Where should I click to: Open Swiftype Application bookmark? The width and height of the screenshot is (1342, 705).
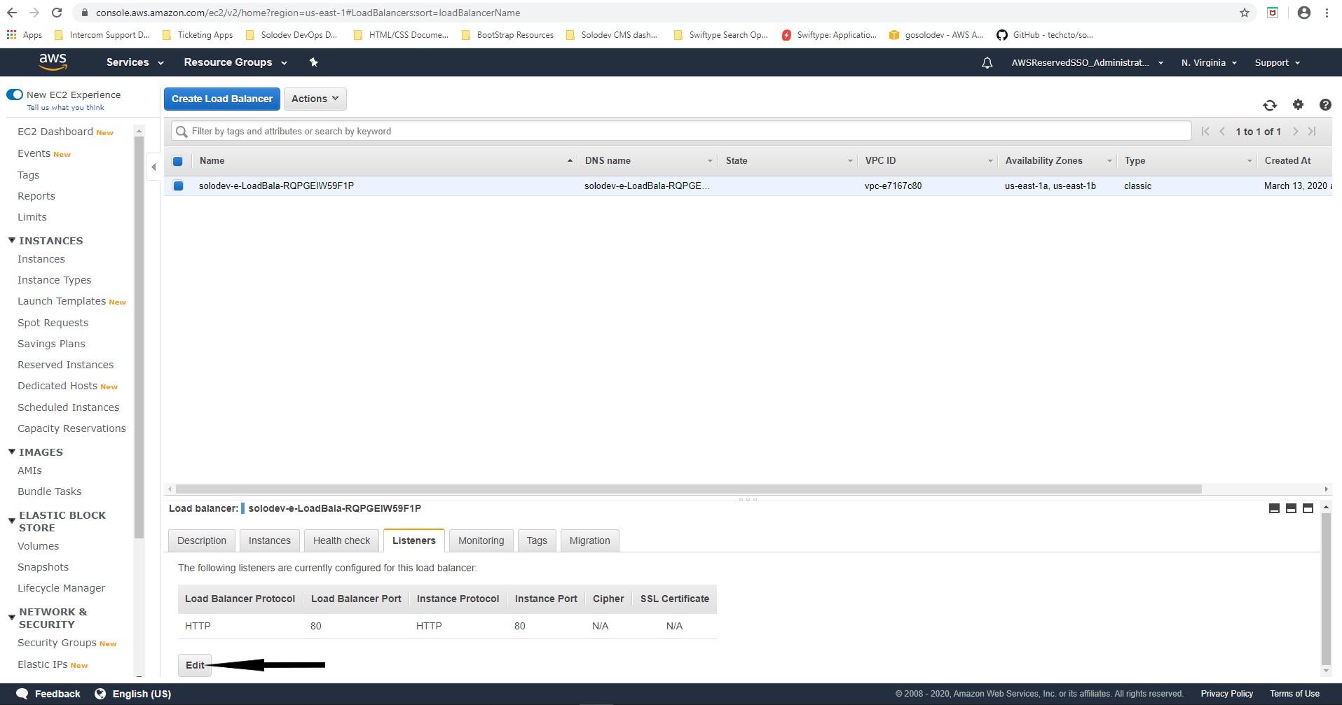pos(829,35)
